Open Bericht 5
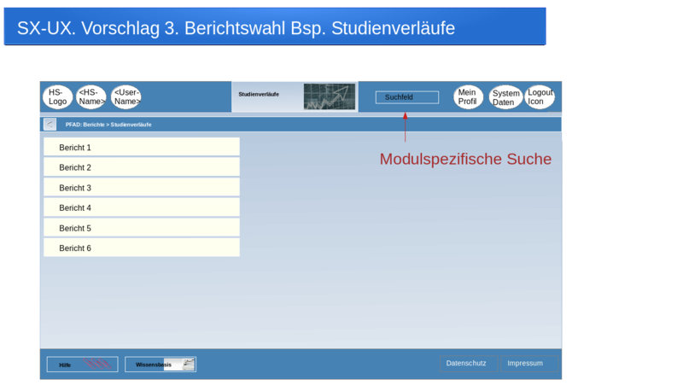683x391 pixels. point(142,228)
